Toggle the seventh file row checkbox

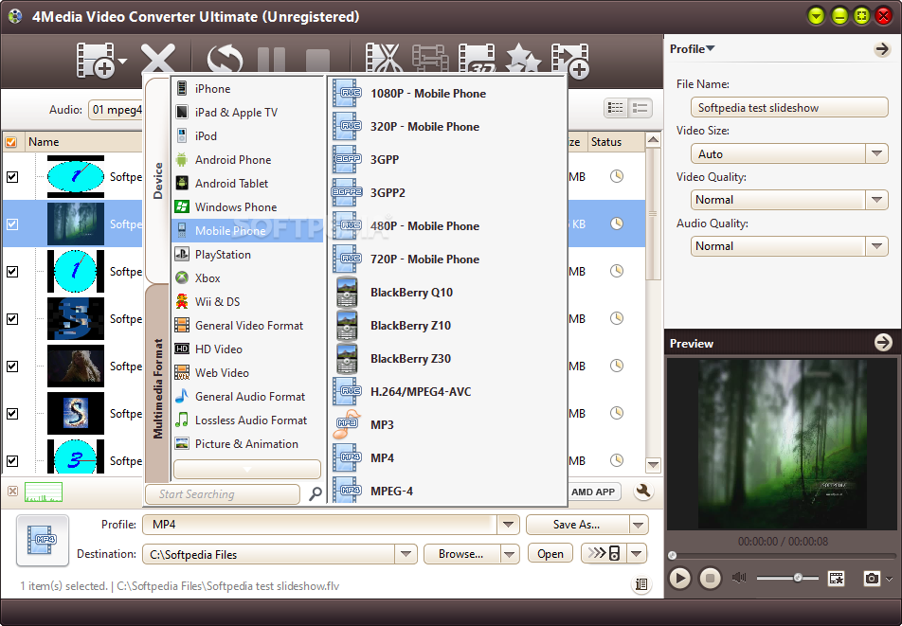click(x=12, y=461)
